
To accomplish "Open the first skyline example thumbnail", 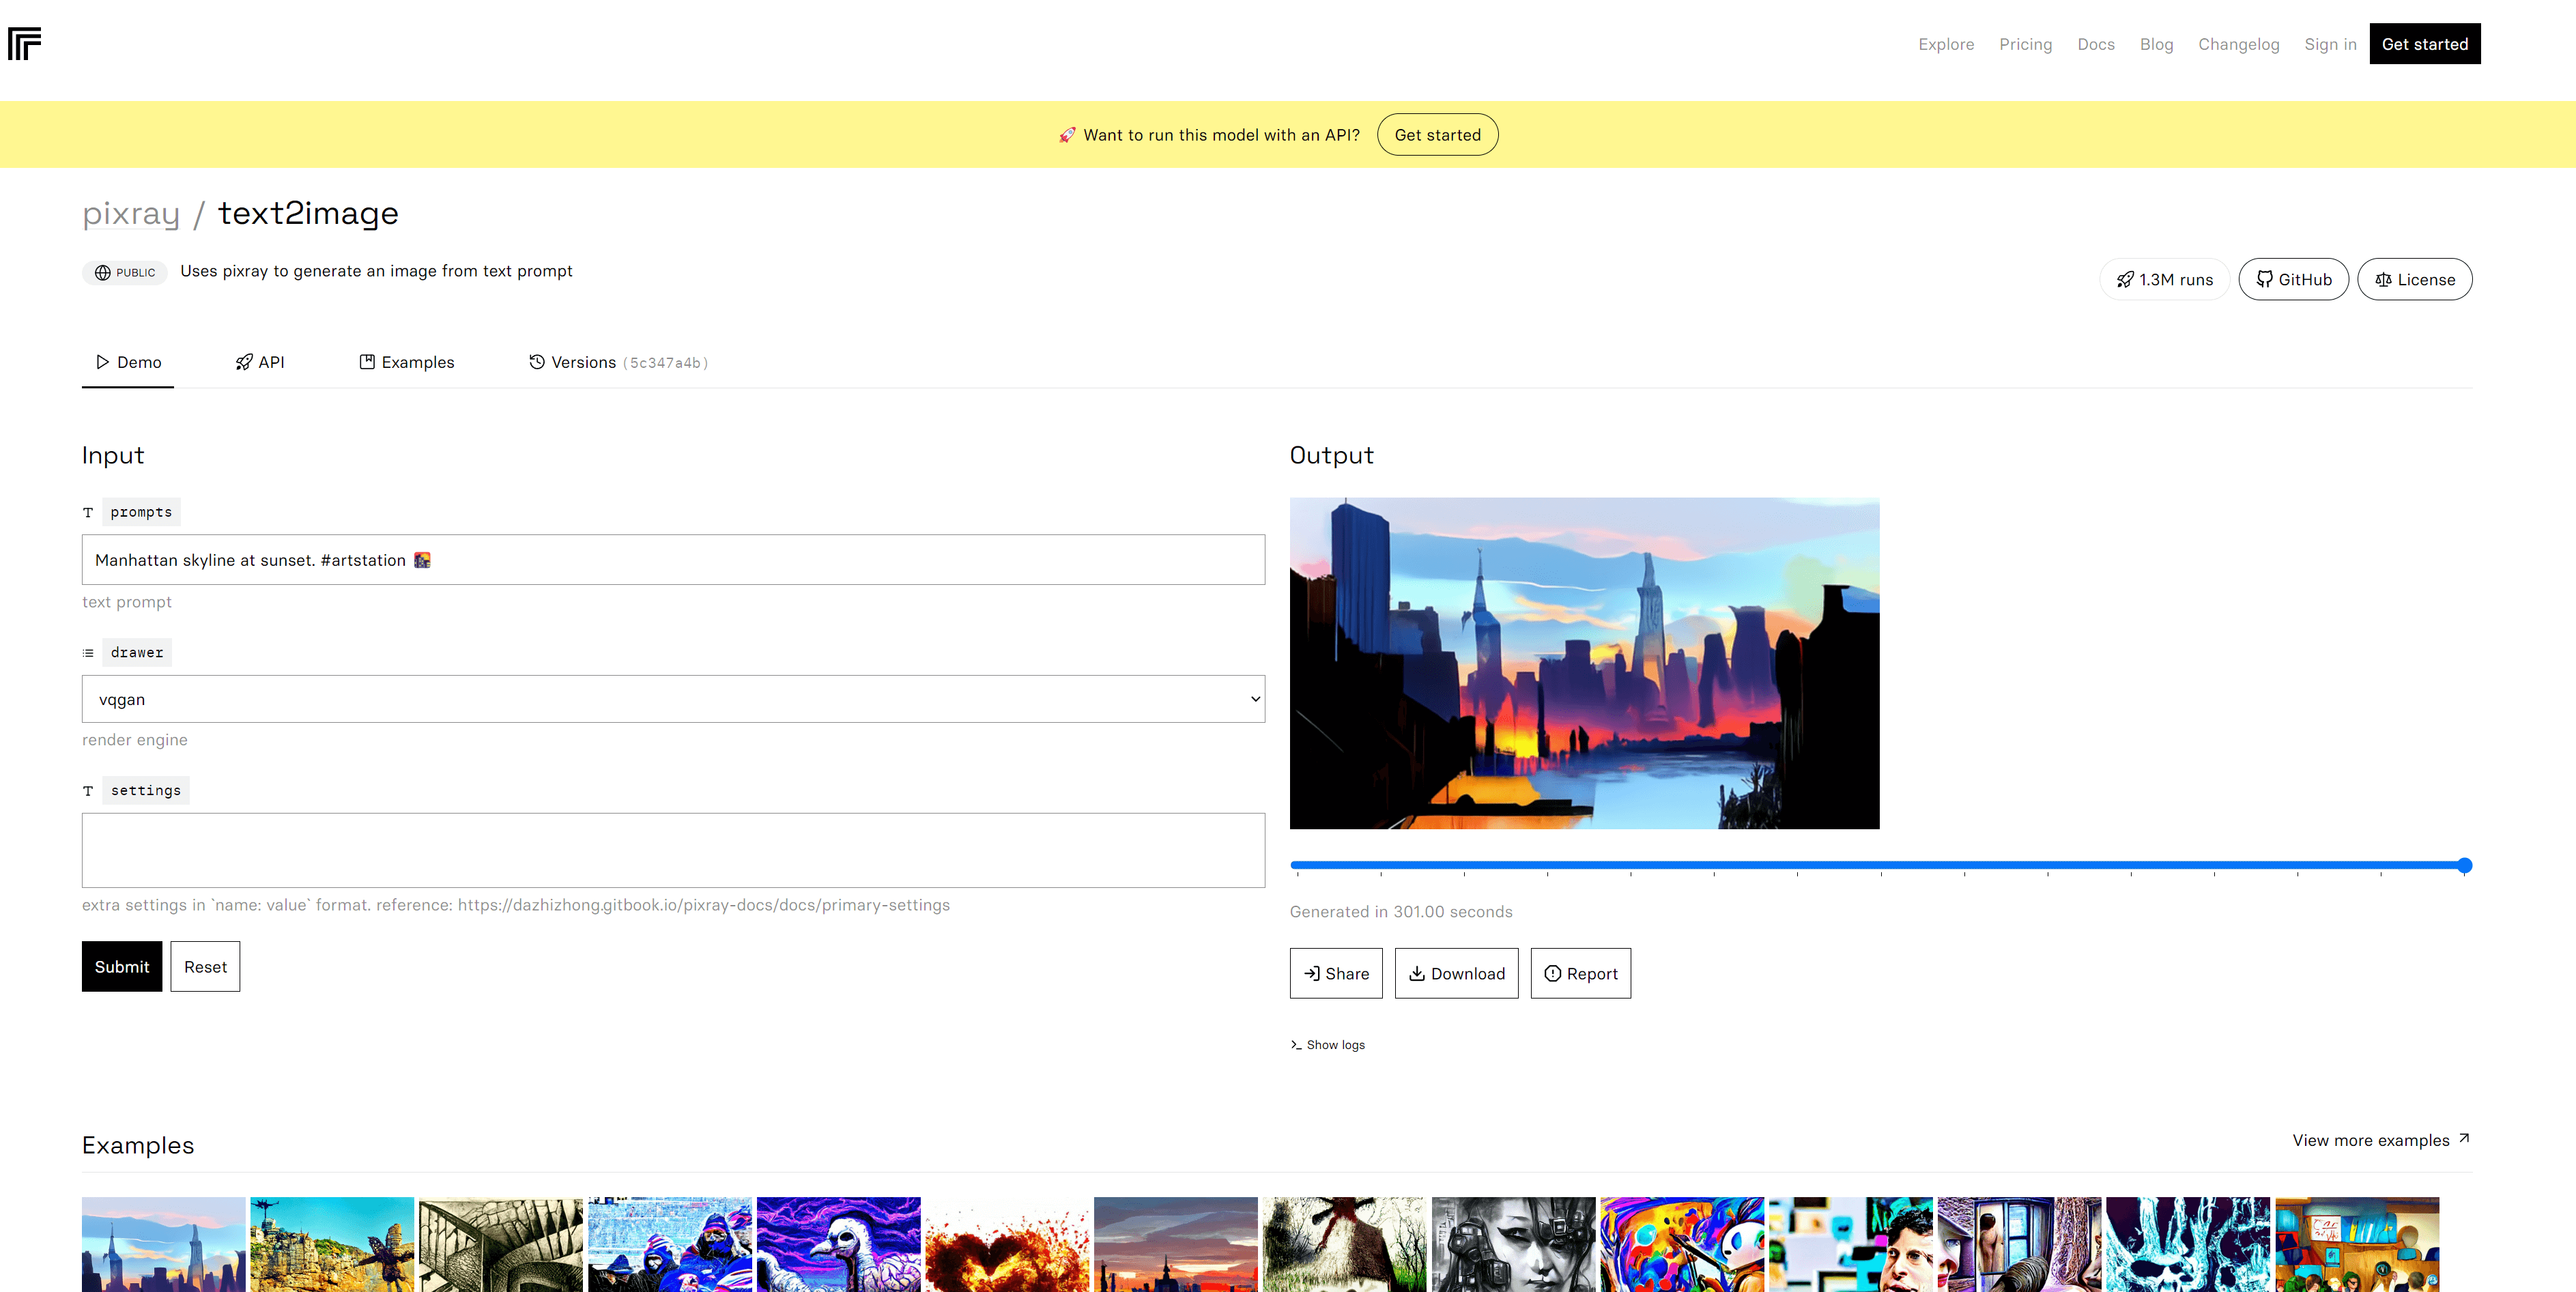I will point(164,1244).
